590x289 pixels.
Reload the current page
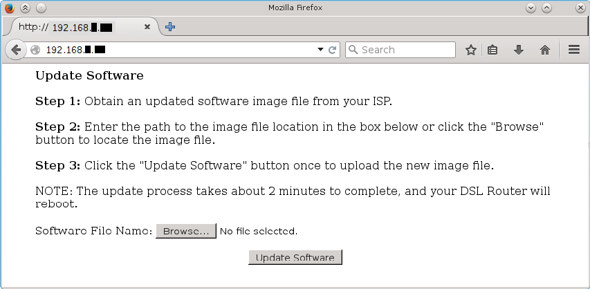click(333, 50)
